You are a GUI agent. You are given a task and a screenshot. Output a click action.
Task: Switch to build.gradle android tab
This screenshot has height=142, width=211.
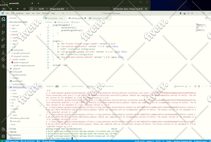(100, 18)
